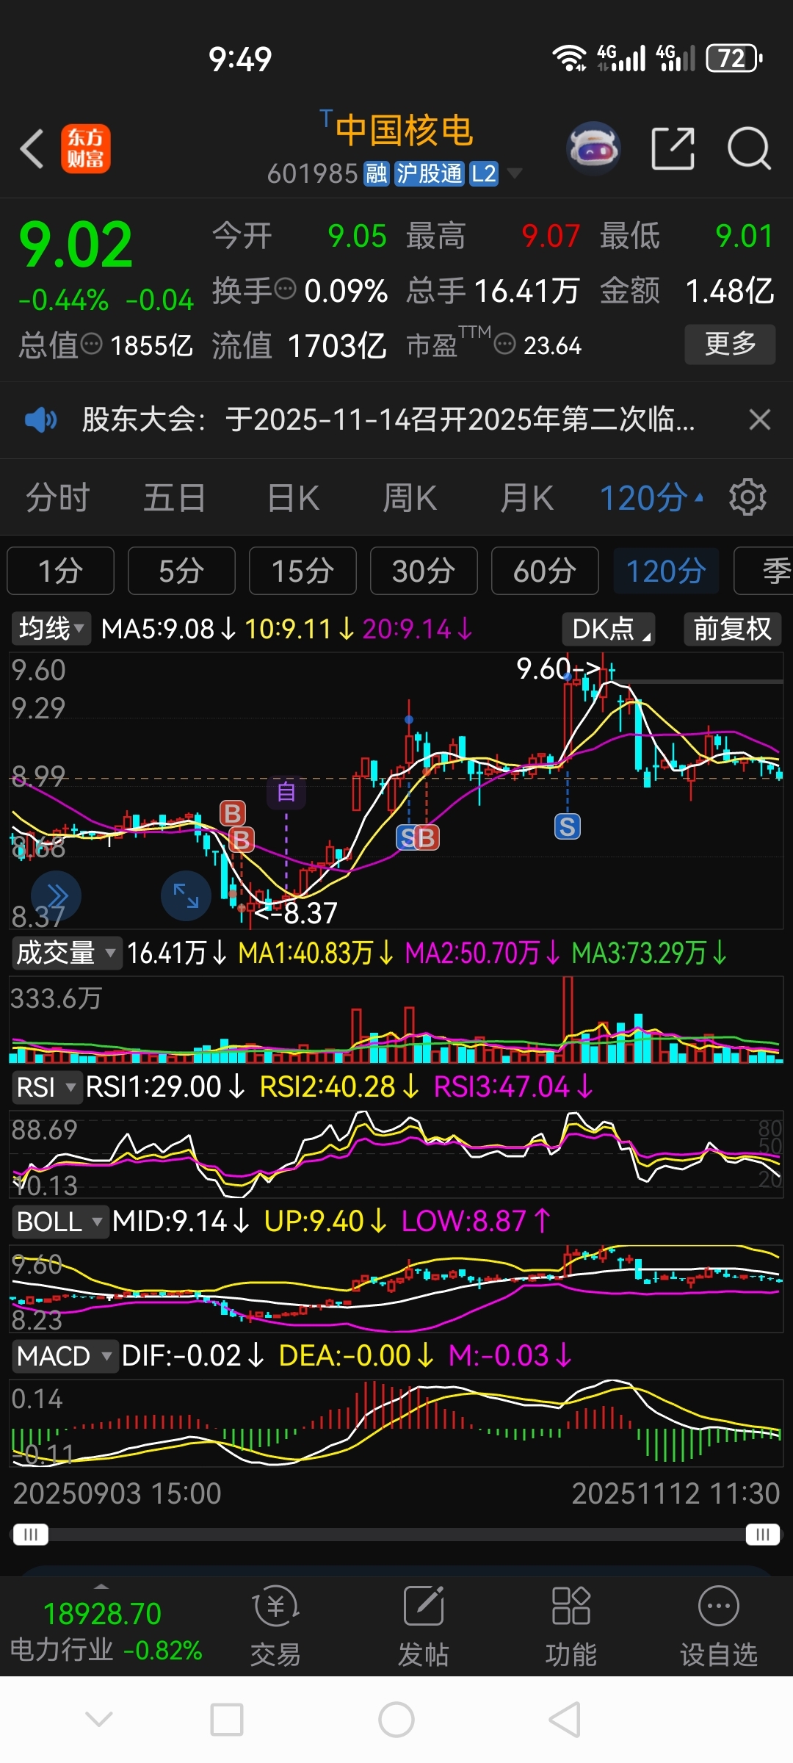Select the 60分 period
This screenshot has width=793, height=1763.
[545, 570]
